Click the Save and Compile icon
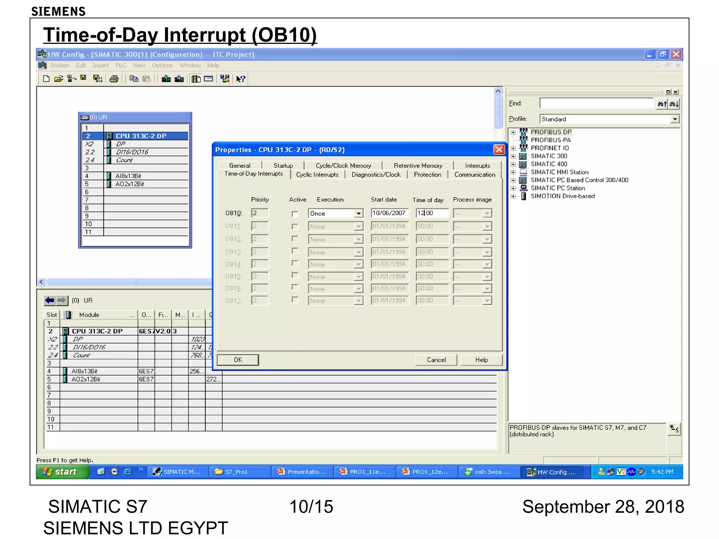 [x=98, y=79]
